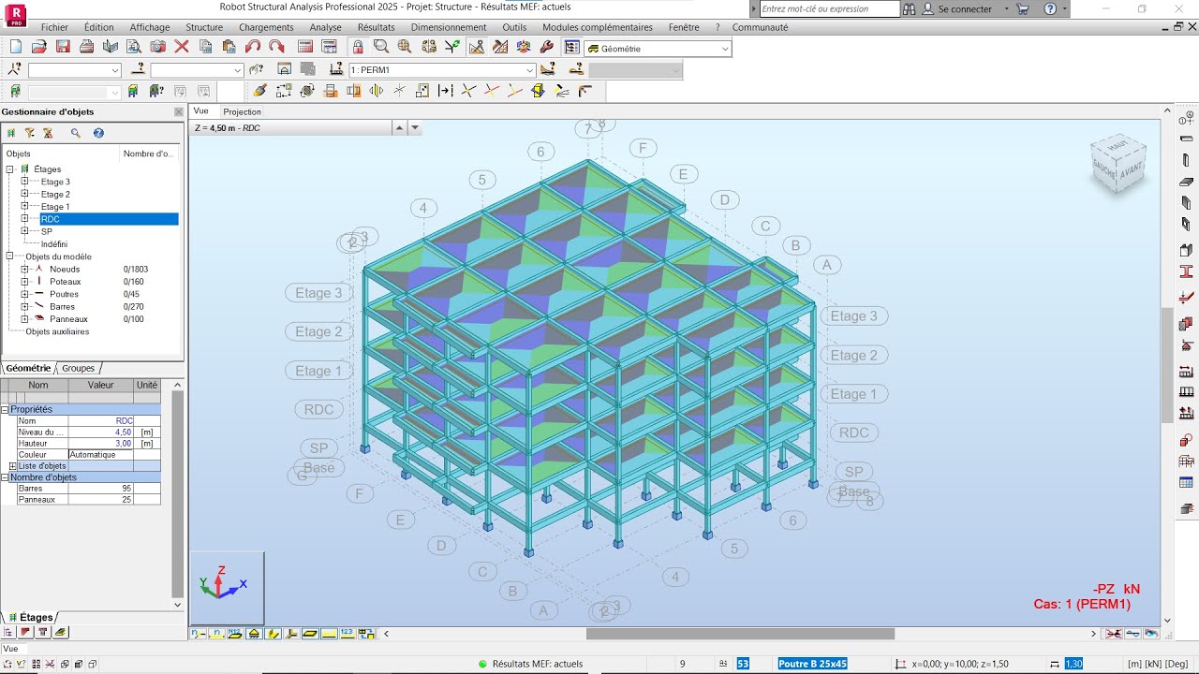
Task: Select the SP tree row
Action: (x=47, y=231)
